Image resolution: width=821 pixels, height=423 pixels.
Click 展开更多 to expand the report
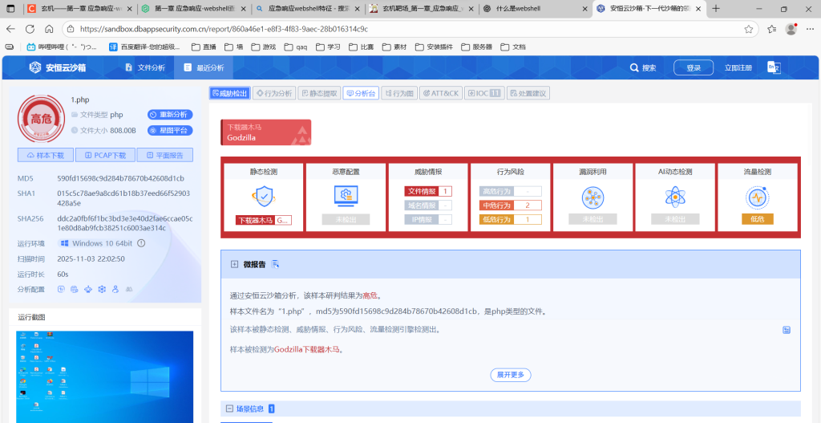coord(510,375)
